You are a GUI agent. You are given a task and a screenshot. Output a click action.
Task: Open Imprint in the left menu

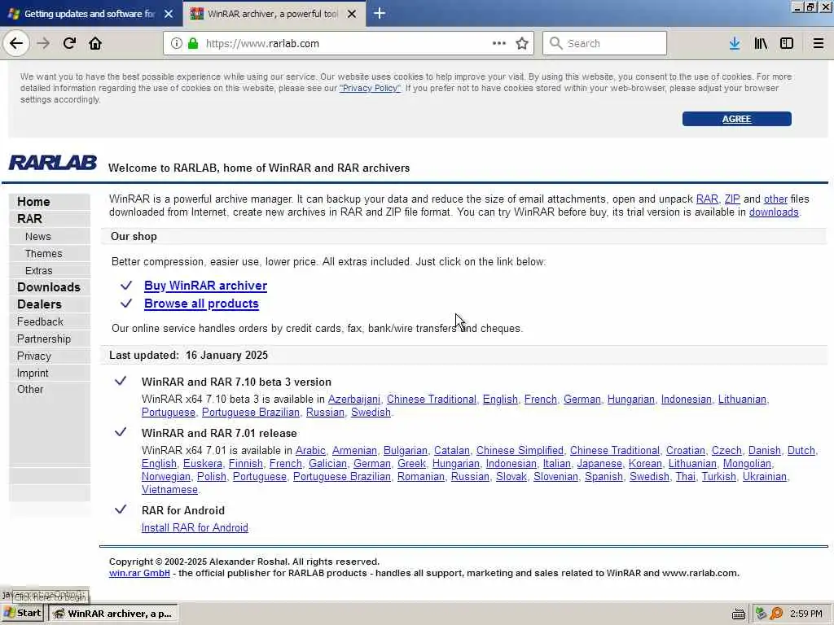click(33, 373)
